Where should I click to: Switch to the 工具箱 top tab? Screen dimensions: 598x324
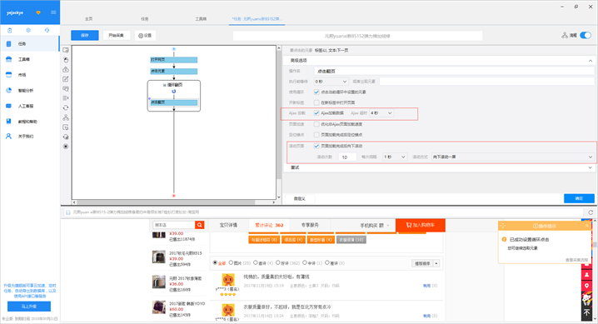[201, 18]
